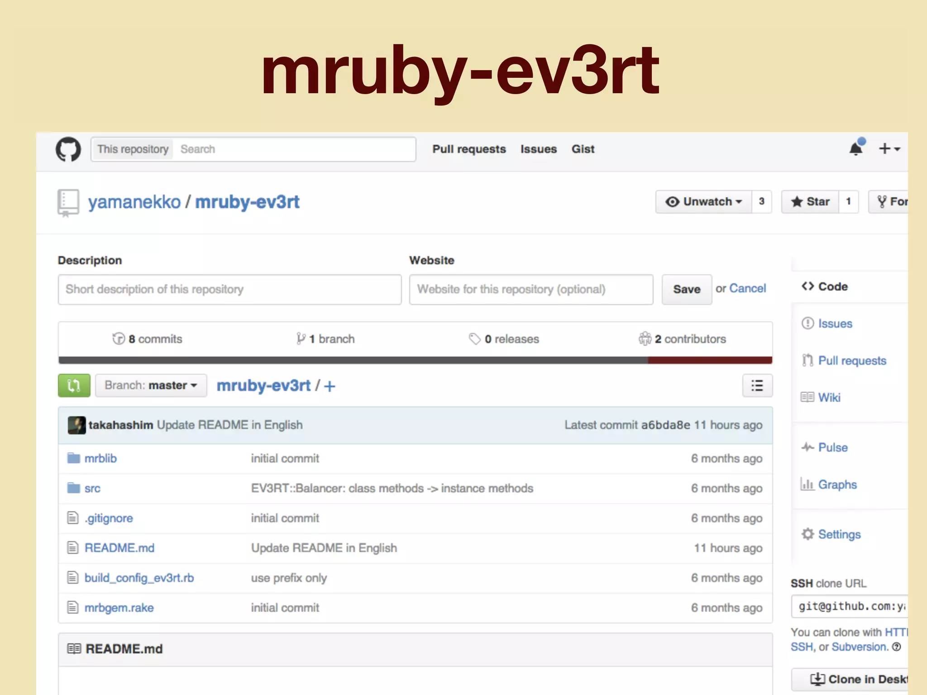This screenshot has width=927, height=695.
Task: Fork the repository
Action: pyautogui.click(x=889, y=202)
